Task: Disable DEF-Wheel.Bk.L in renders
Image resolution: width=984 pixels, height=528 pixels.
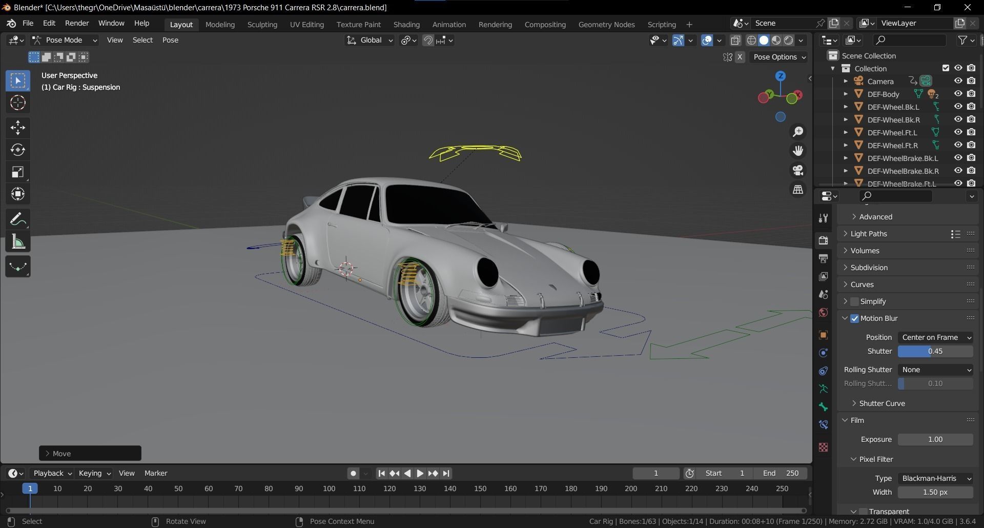Action: pyautogui.click(x=971, y=107)
